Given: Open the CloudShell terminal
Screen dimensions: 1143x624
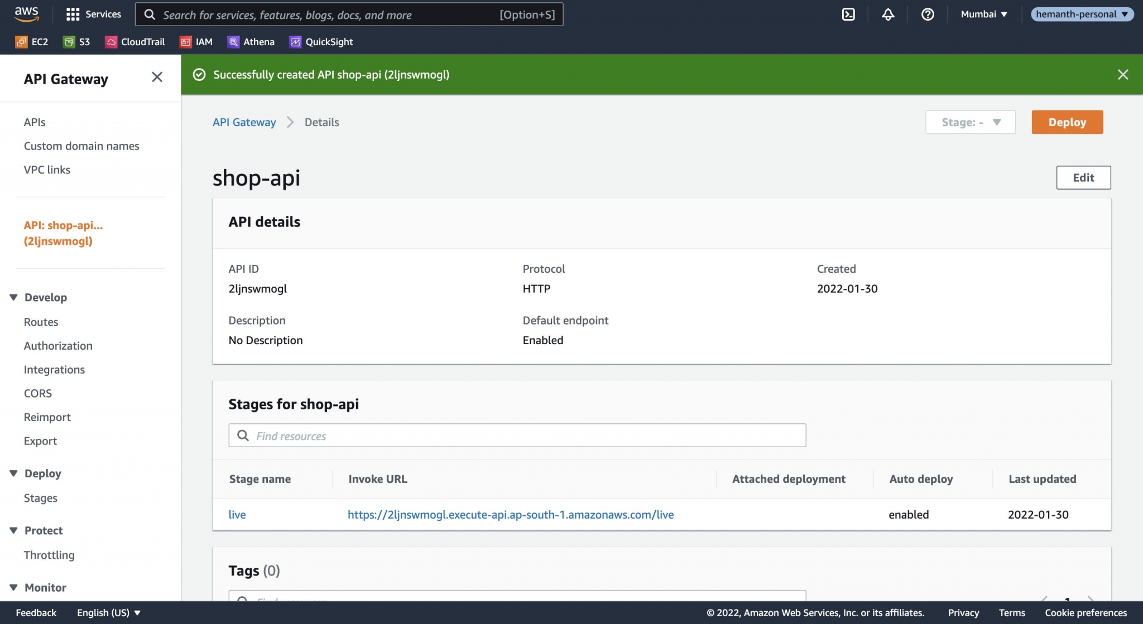Looking at the screenshot, I should [849, 14].
